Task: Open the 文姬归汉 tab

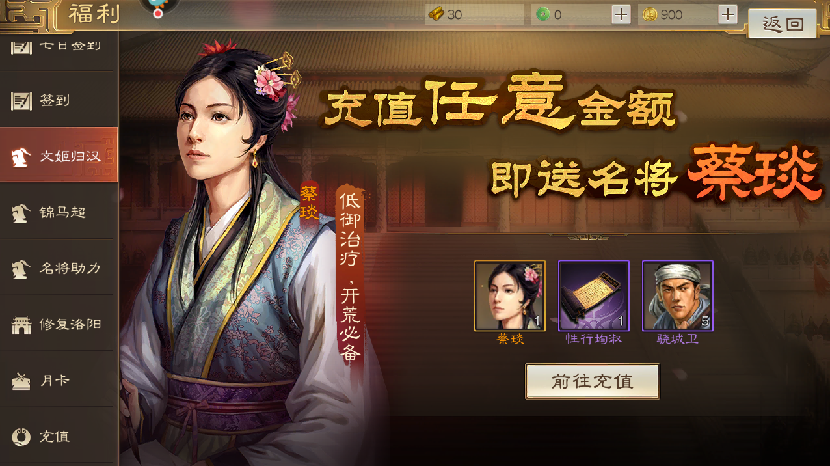Action: 59,155
